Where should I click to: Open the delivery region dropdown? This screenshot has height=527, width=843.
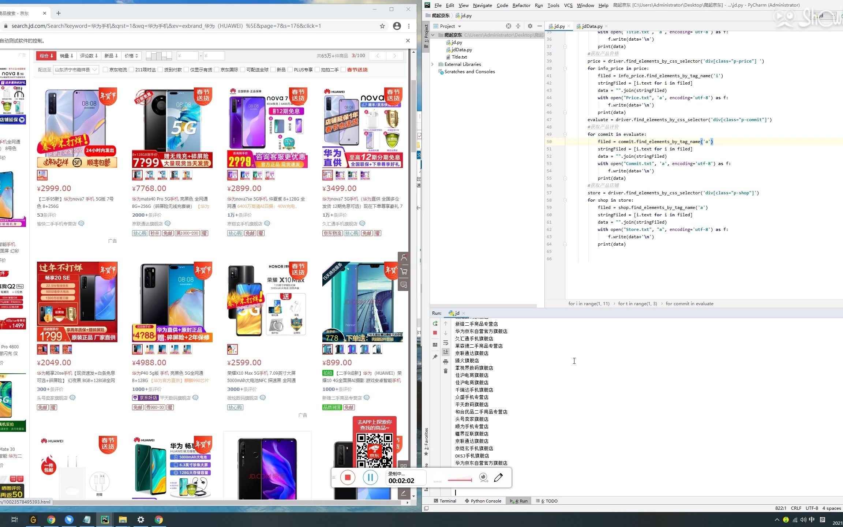click(x=76, y=70)
